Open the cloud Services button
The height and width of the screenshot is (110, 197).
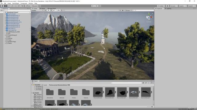point(167,6)
